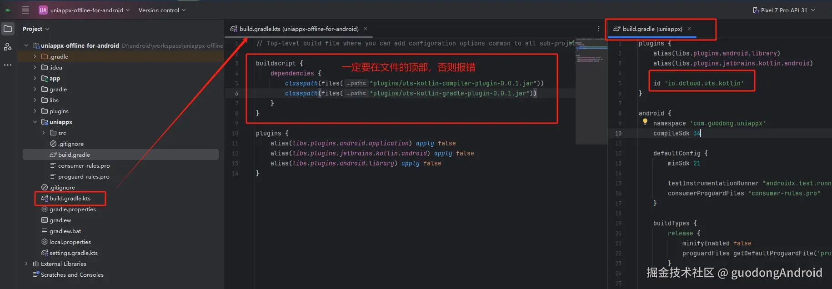Click minifyEnabled false line
Screen dimensions: 832x289
click(x=717, y=243)
